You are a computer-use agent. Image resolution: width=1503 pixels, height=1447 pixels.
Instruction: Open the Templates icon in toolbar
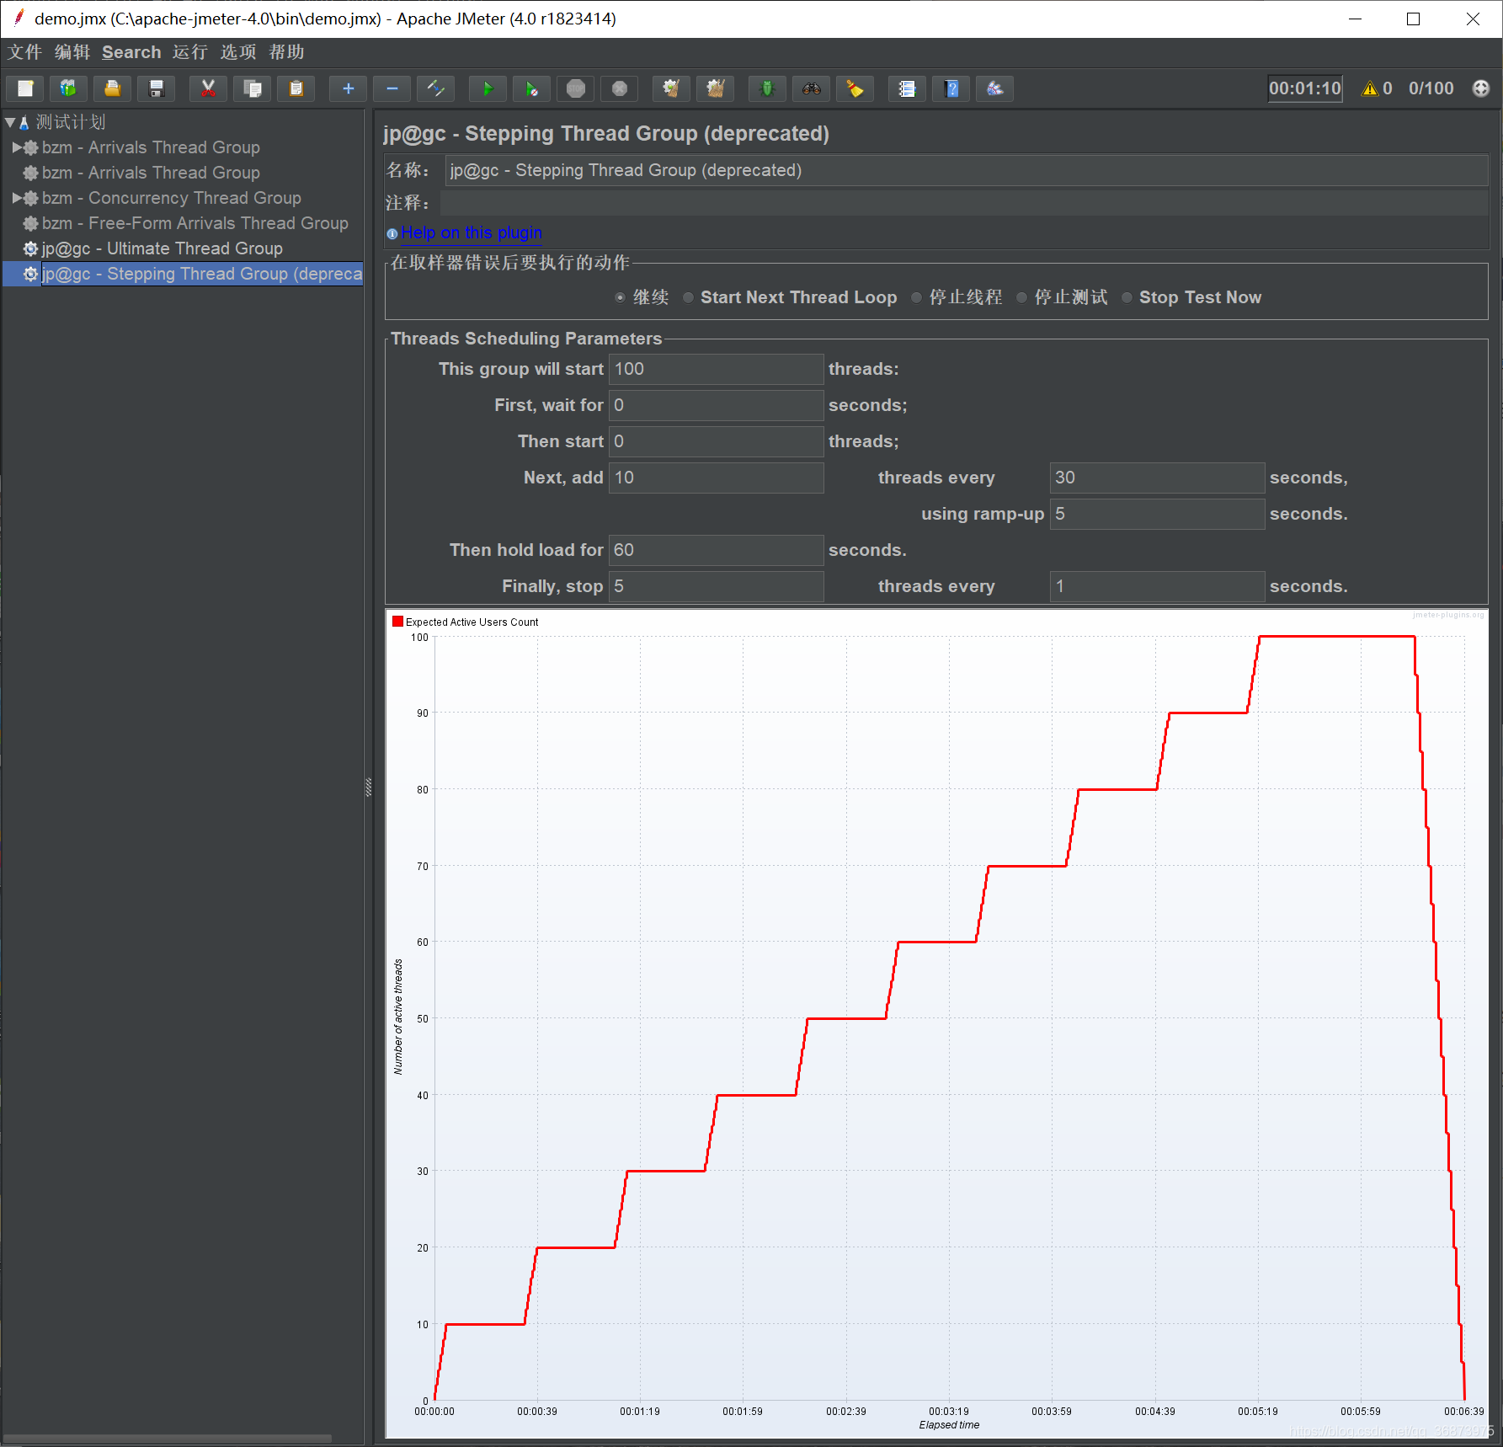68,88
